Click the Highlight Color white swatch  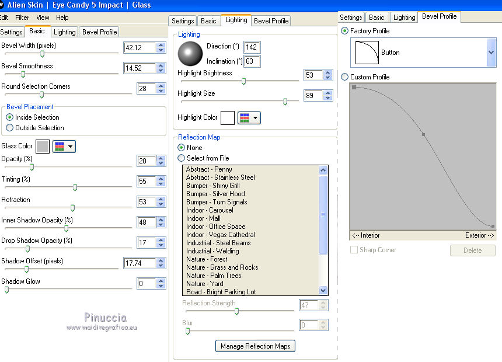[x=228, y=118]
